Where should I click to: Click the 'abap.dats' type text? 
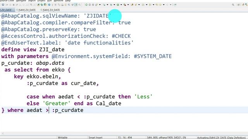click(x=50, y=63)
